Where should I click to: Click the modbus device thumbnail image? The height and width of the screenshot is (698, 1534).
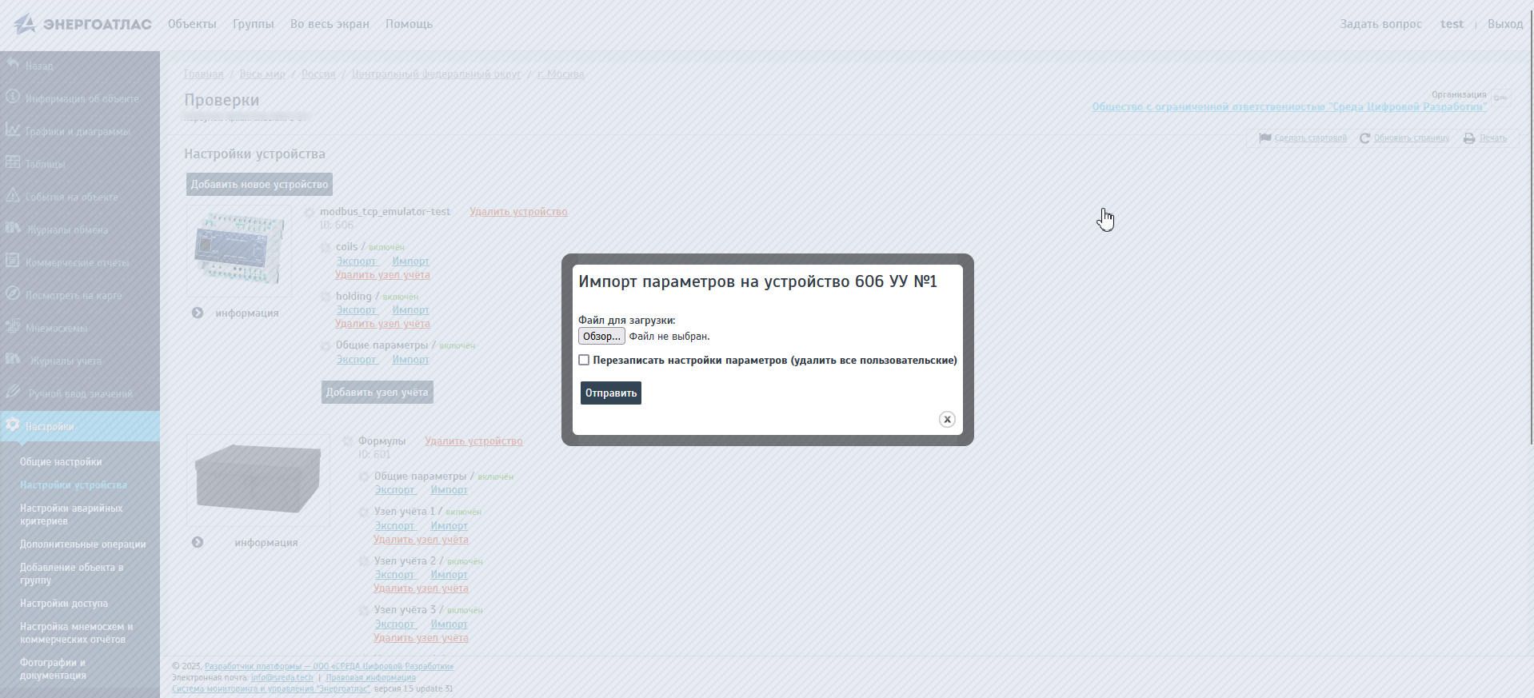[x=239, y=249]
